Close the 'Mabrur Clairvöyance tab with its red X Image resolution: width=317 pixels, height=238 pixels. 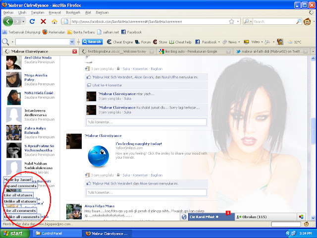(x=75, y=52)
